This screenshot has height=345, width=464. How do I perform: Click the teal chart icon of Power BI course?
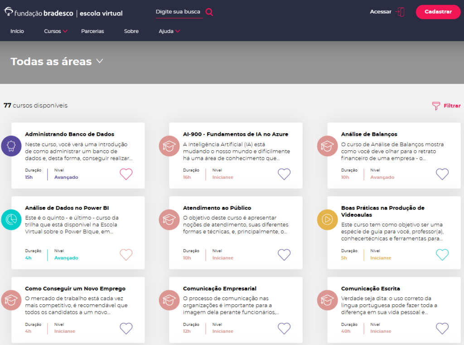(11, 220)
